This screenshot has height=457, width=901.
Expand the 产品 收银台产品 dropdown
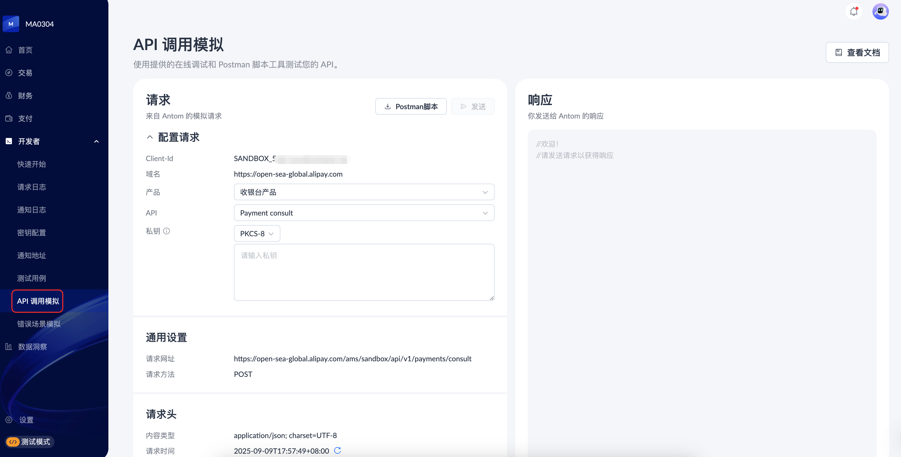click(x=364, y=192)
